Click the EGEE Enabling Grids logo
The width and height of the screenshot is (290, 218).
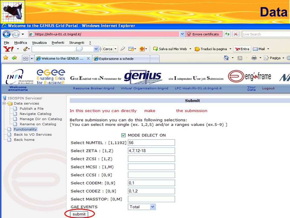[x=51, y=77]
